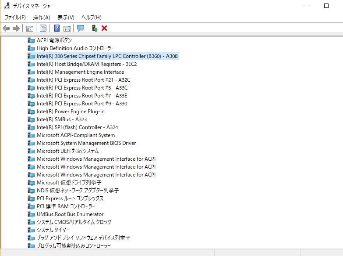Viewport: 343px width, 256px height.
Task: Minimize the Device Manager window
Action: click(x=307, y=6)
